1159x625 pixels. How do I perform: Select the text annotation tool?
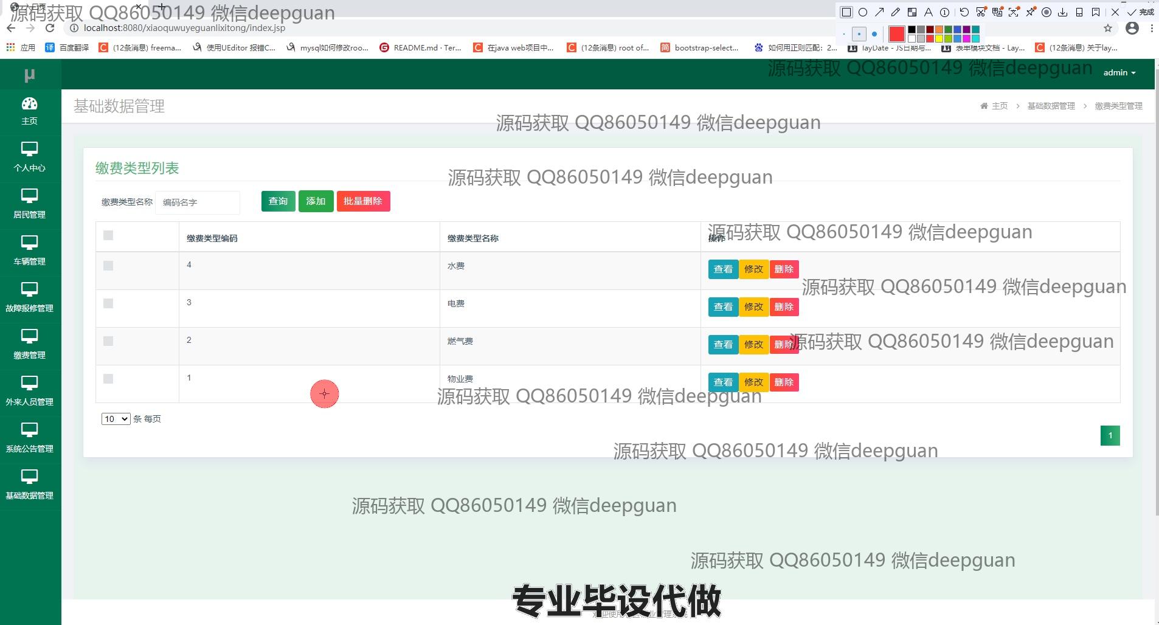929,12
